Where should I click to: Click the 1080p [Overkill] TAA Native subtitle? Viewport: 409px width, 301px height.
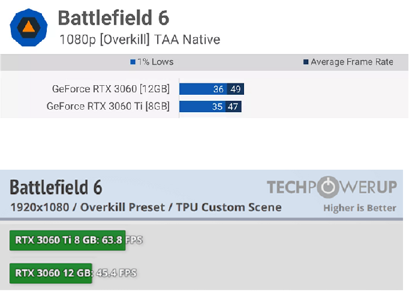coord(140,40)
